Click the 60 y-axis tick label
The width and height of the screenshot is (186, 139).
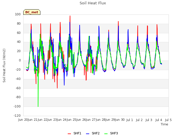click(19, 33)
